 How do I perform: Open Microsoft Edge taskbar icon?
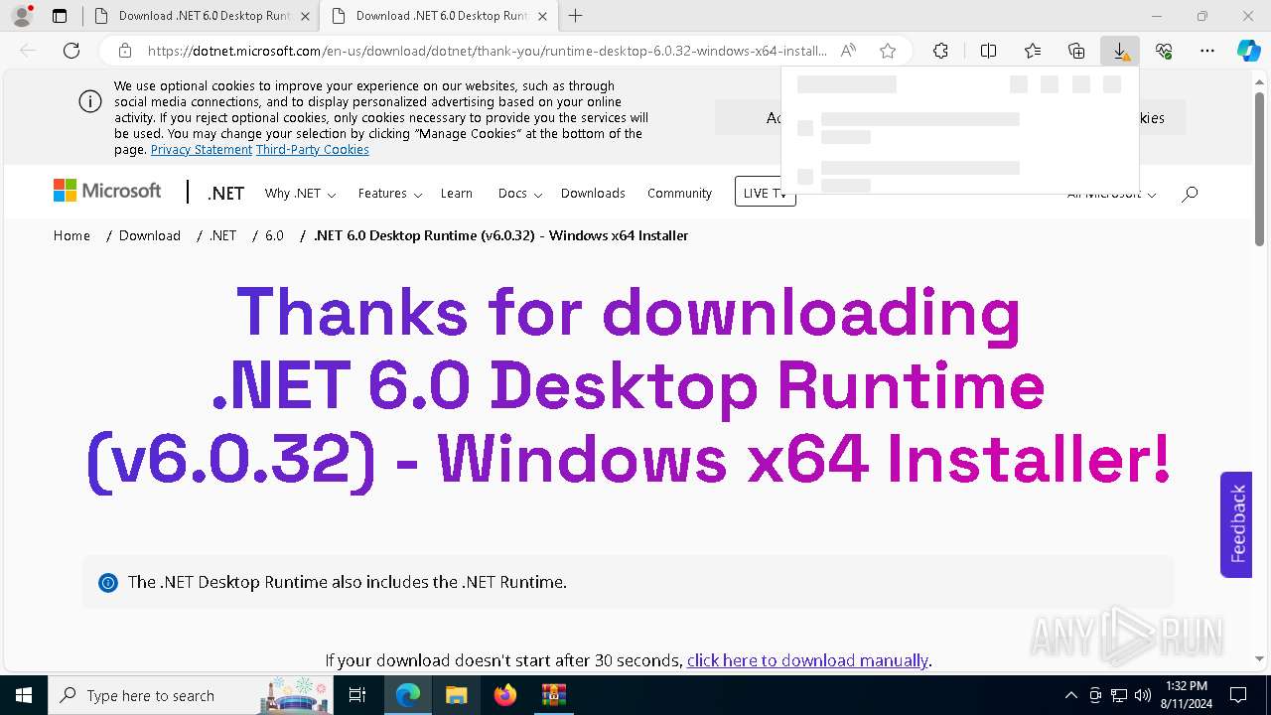408,695
